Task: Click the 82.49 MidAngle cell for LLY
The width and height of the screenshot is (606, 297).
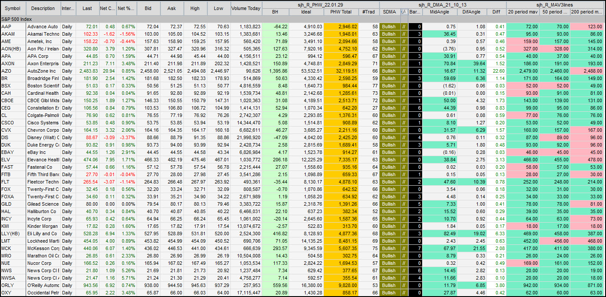Action: [x=440, y=234]
